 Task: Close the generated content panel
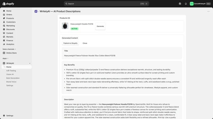pyautogui.click(x=85, y=43)
